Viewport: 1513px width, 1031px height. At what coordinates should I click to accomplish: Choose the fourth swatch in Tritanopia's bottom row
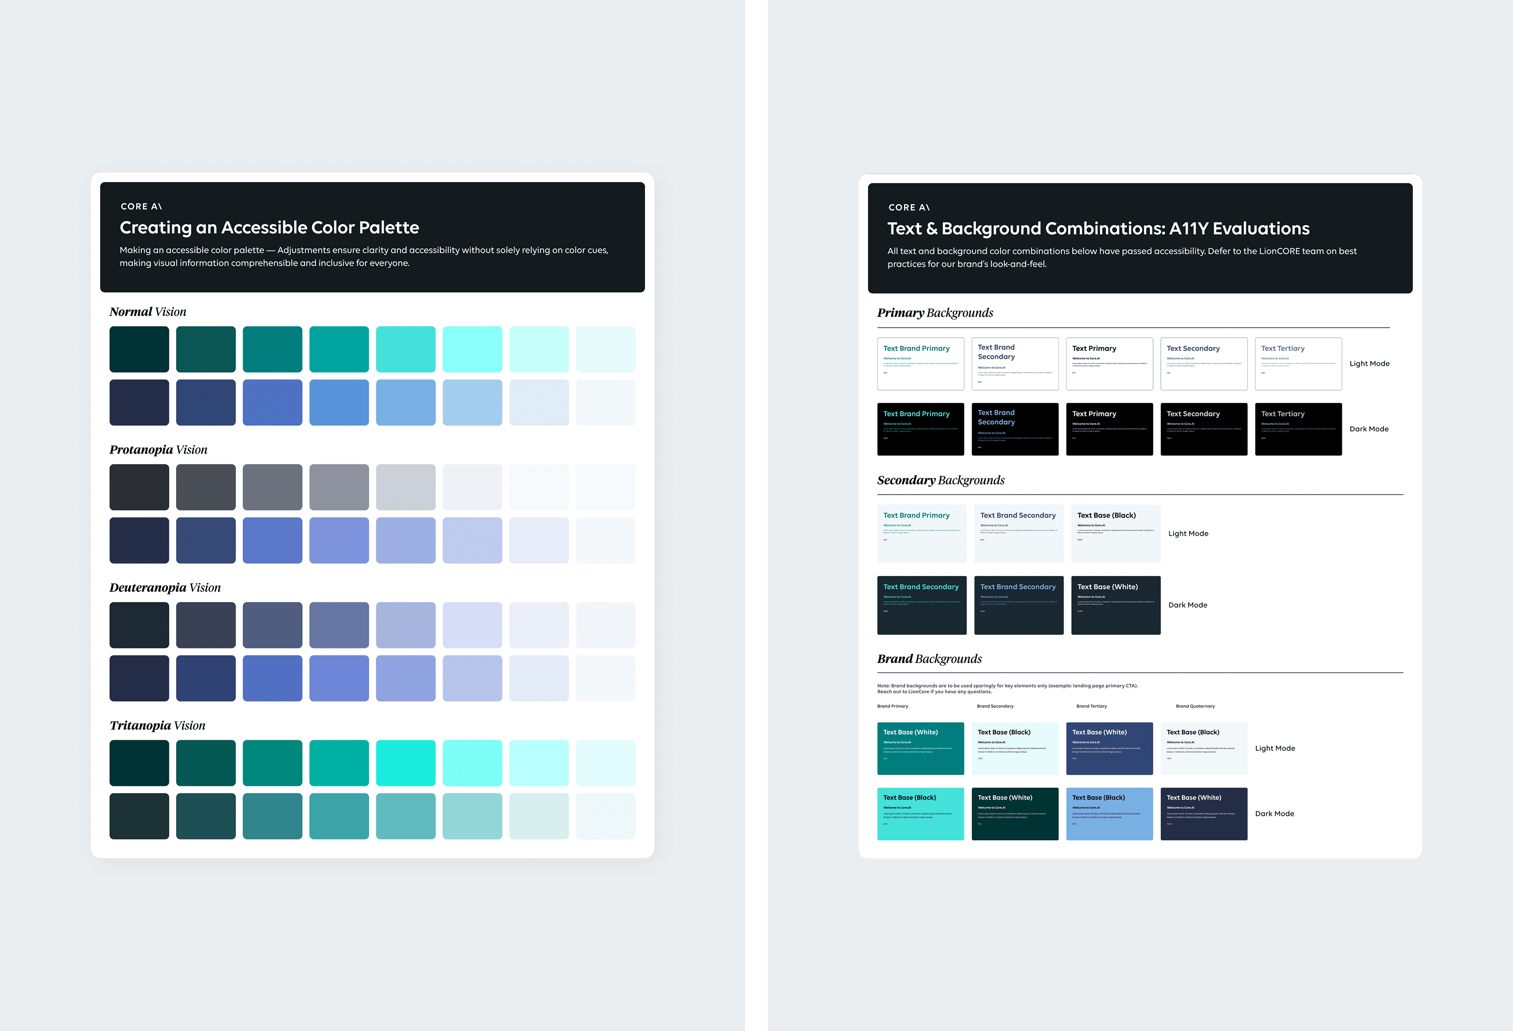pyautogui.click(x=339, y=816)
